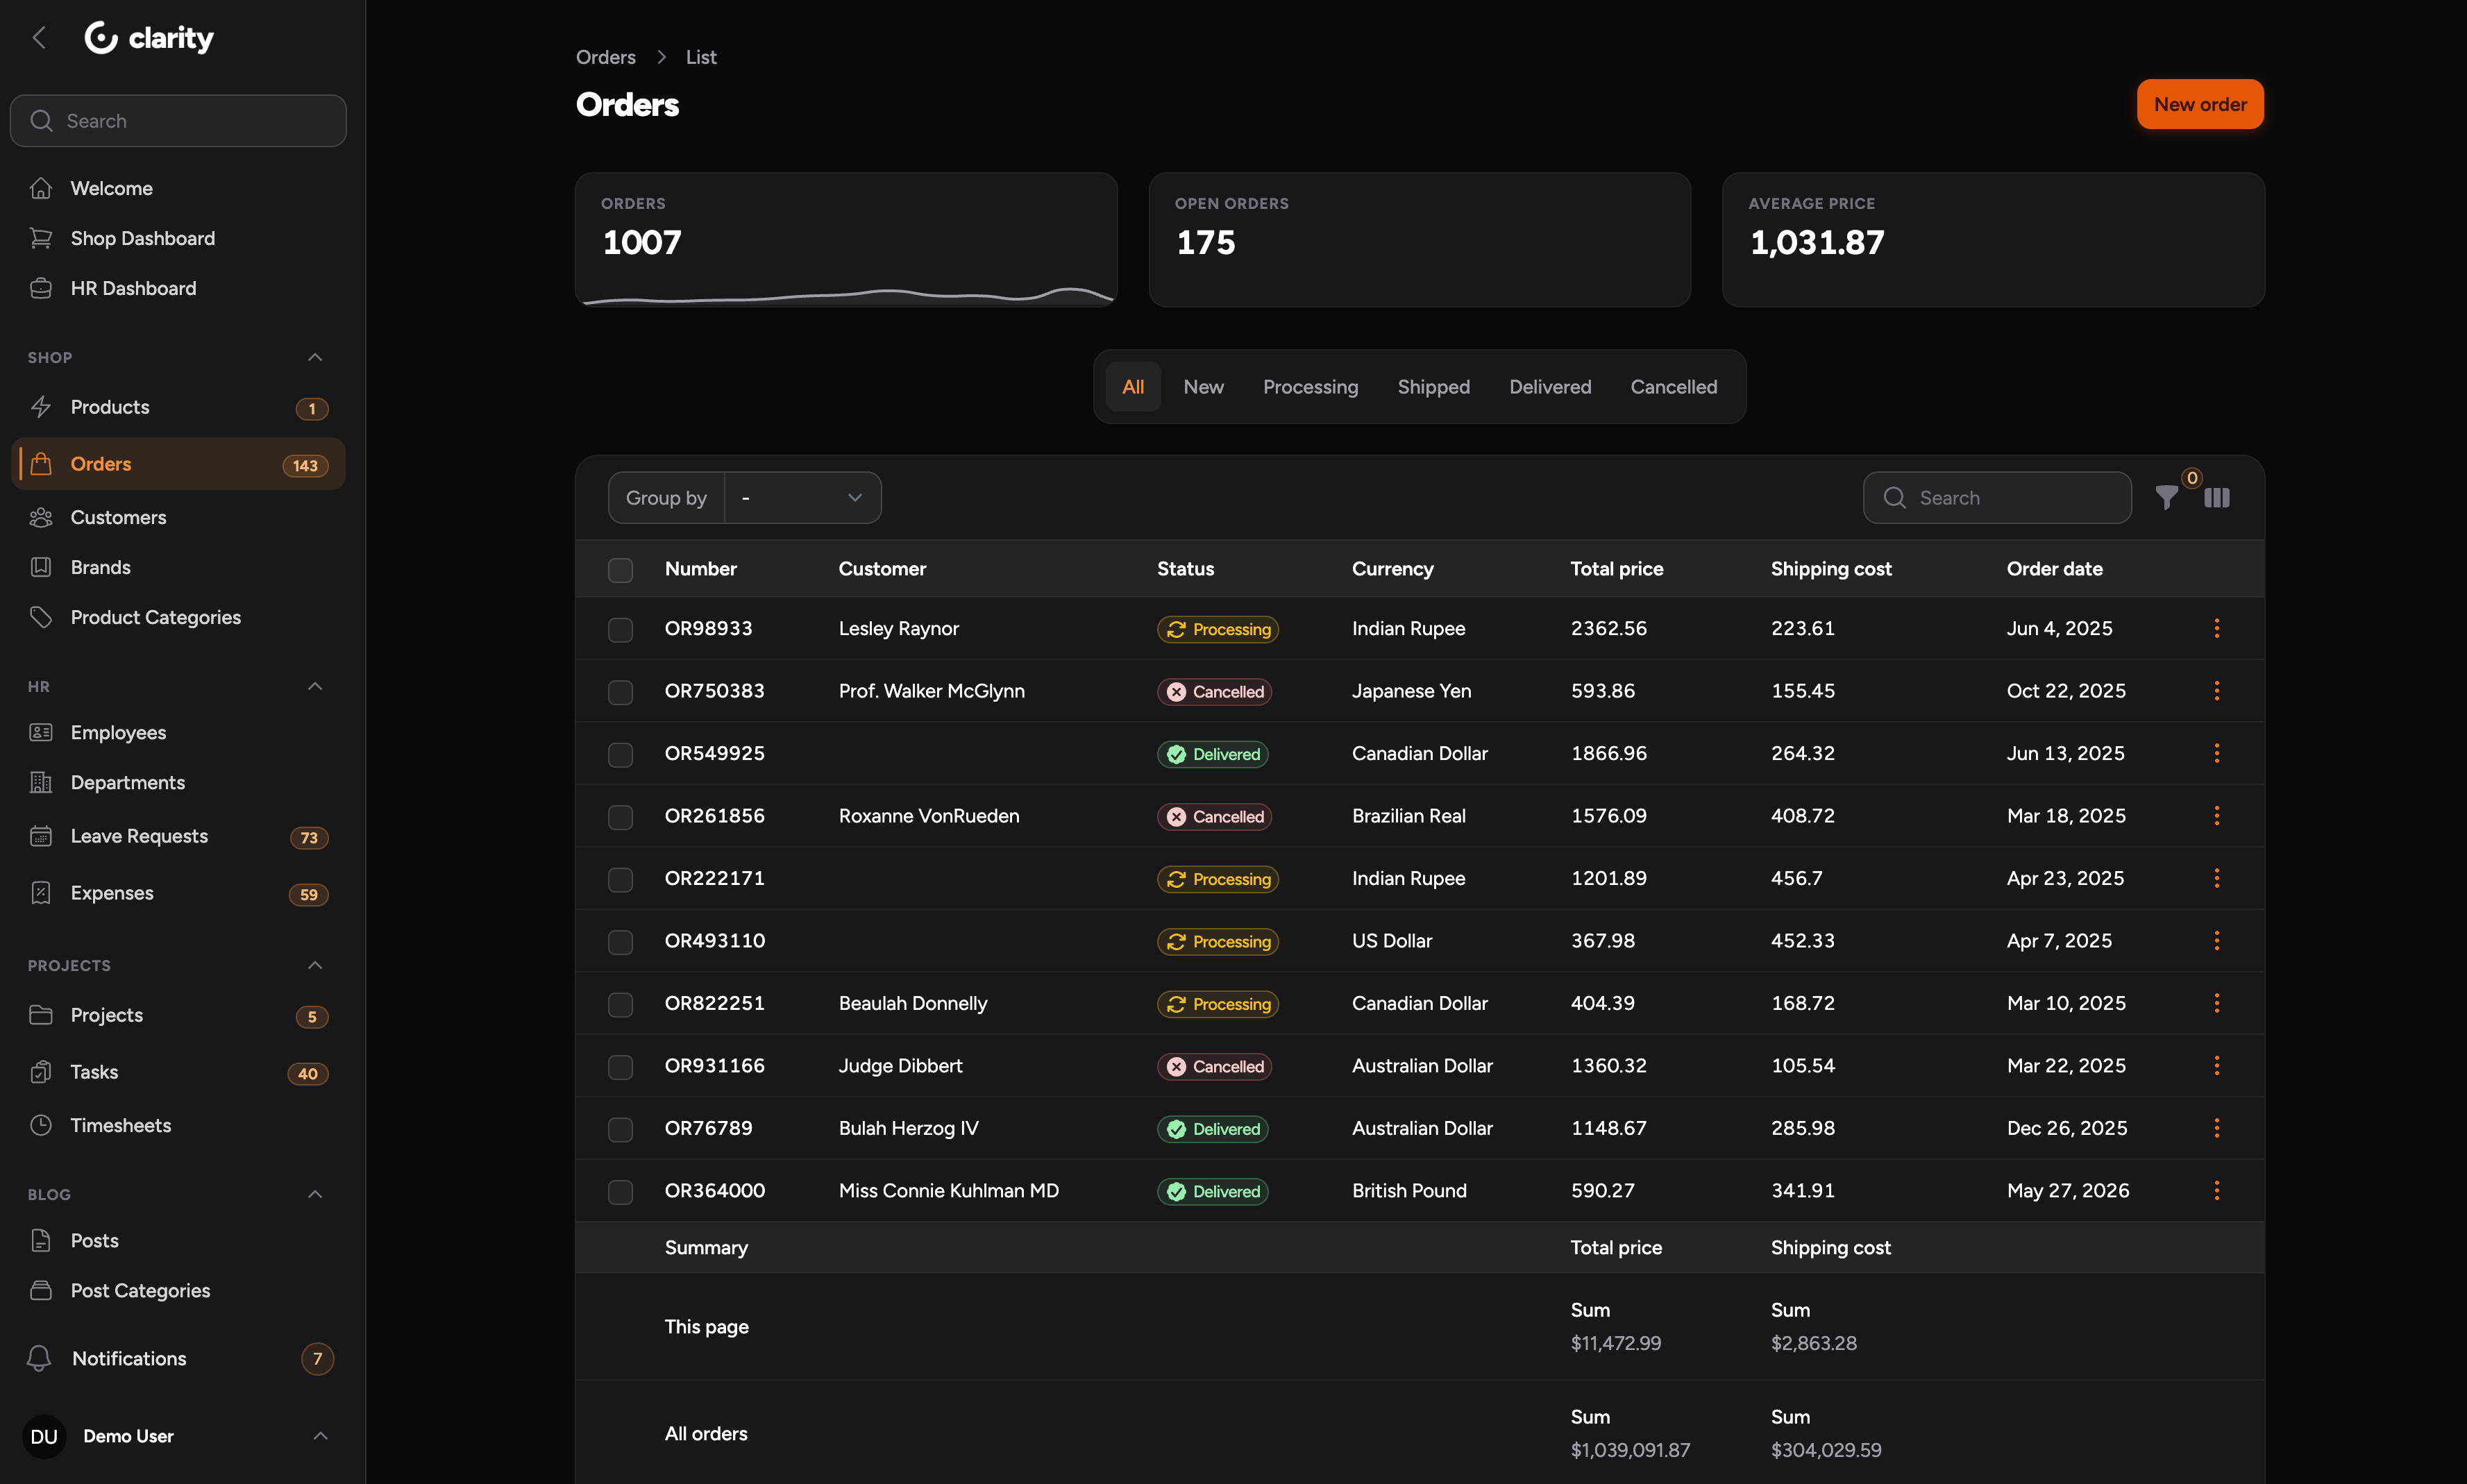Open the Welcome home icon
The width and height of the screenshot is (2467, 1484).
tap(41, 188)
